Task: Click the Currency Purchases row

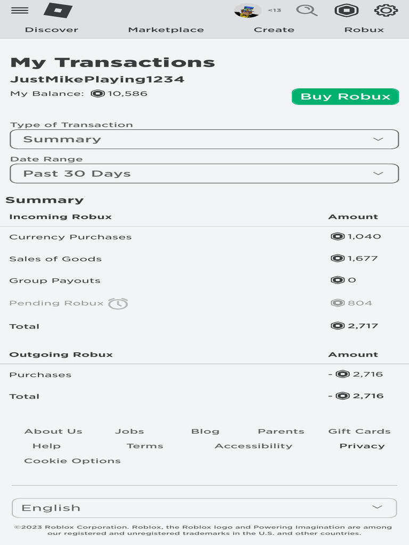Action: click(x=70, y=237)
